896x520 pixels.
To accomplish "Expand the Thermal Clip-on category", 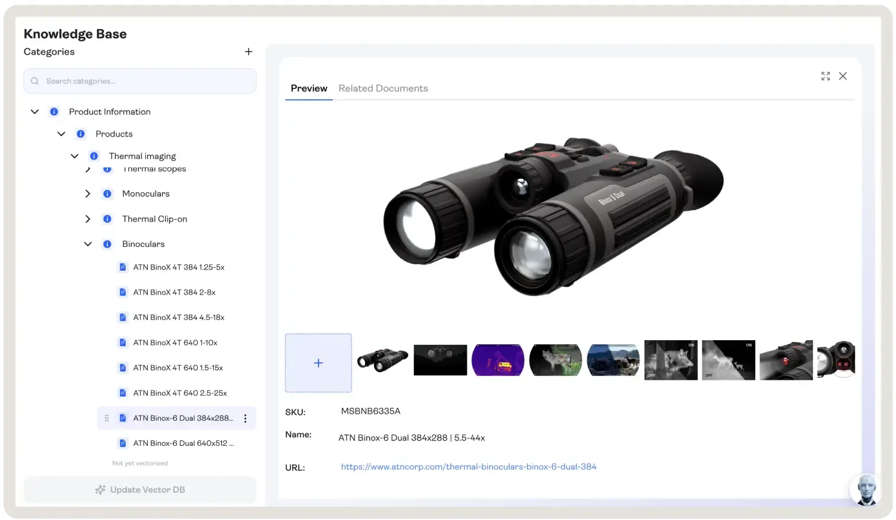I will pos(88,219).
